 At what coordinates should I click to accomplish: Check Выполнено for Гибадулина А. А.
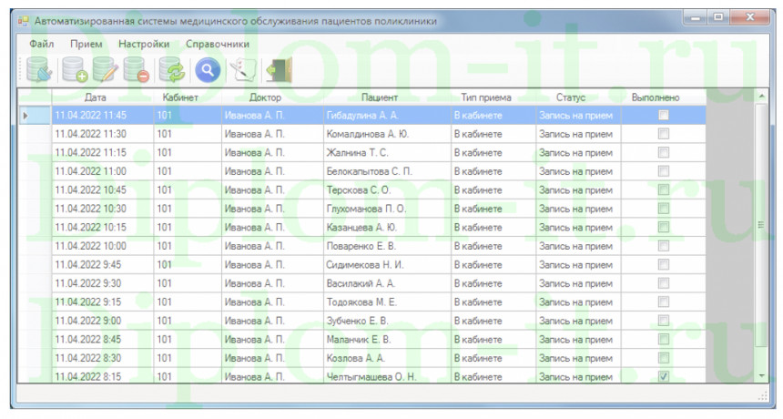[x=663, y=116]
